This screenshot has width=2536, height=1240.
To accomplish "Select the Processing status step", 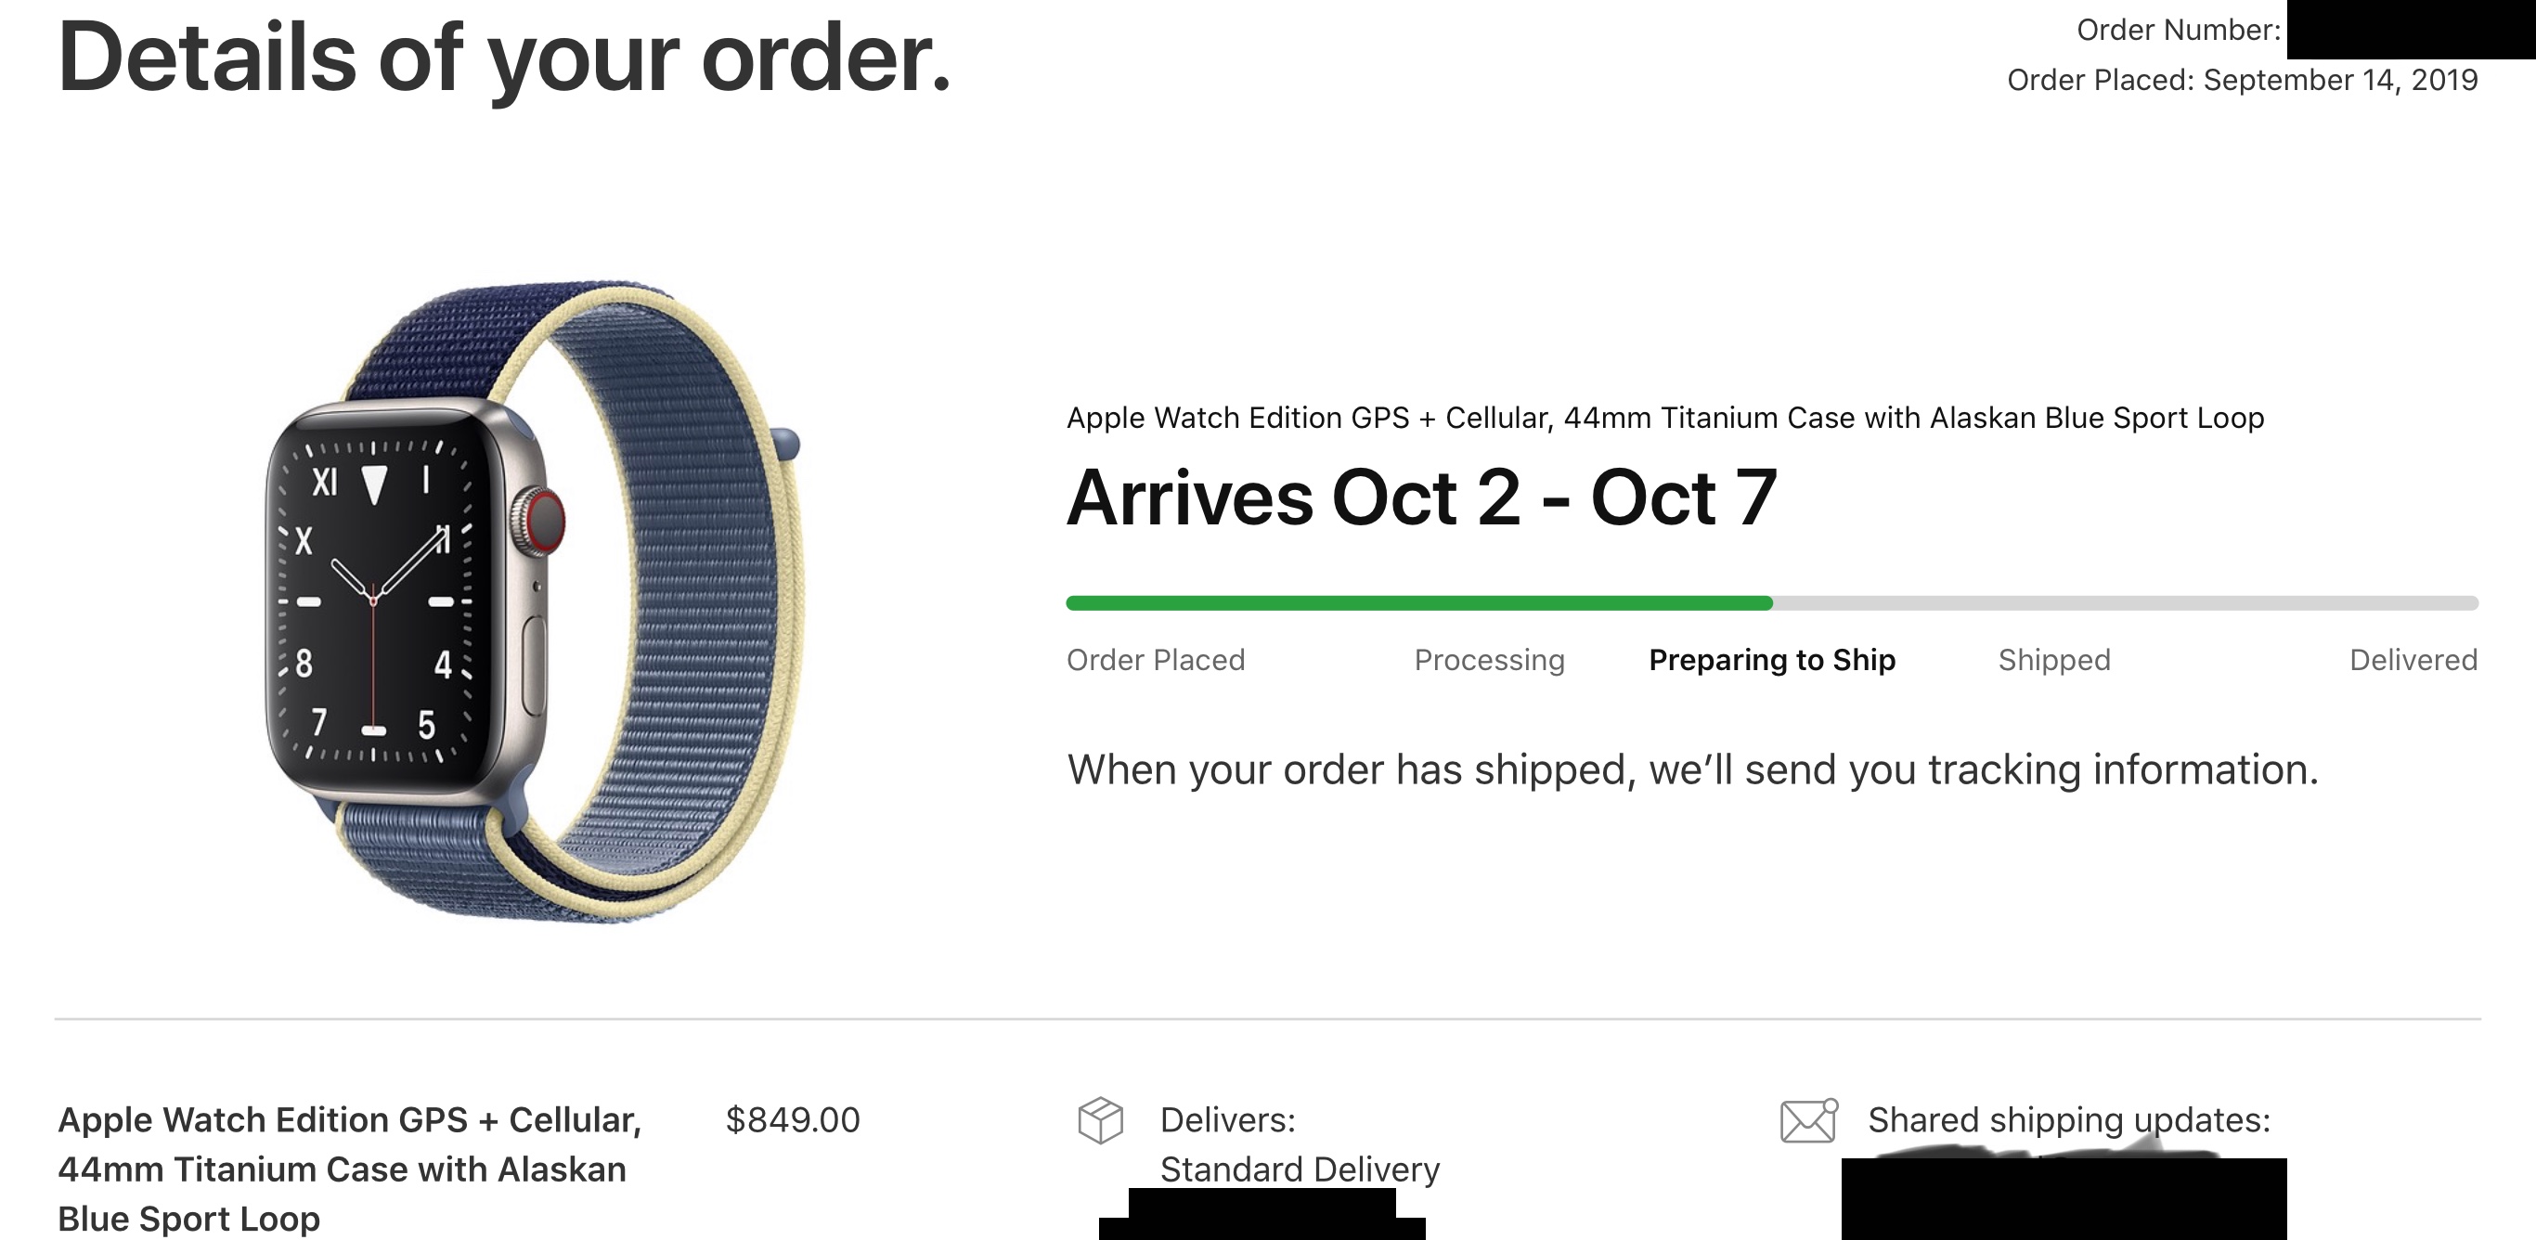I will tap(1489, 659).
